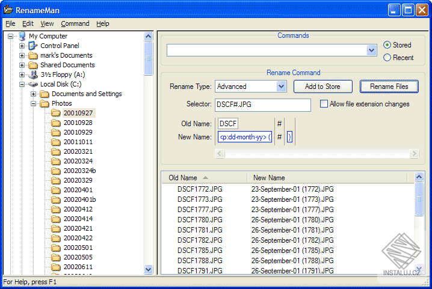
Task: Click the Photos folder icon
Action: pyautogui.click(x=45, y=104)
